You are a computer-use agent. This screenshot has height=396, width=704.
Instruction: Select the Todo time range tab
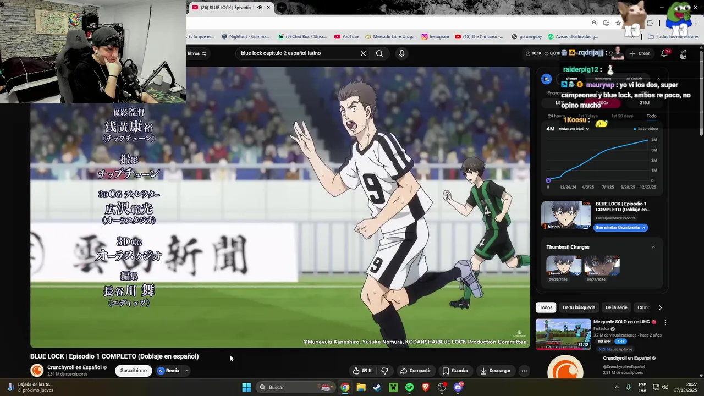[651, 116]
